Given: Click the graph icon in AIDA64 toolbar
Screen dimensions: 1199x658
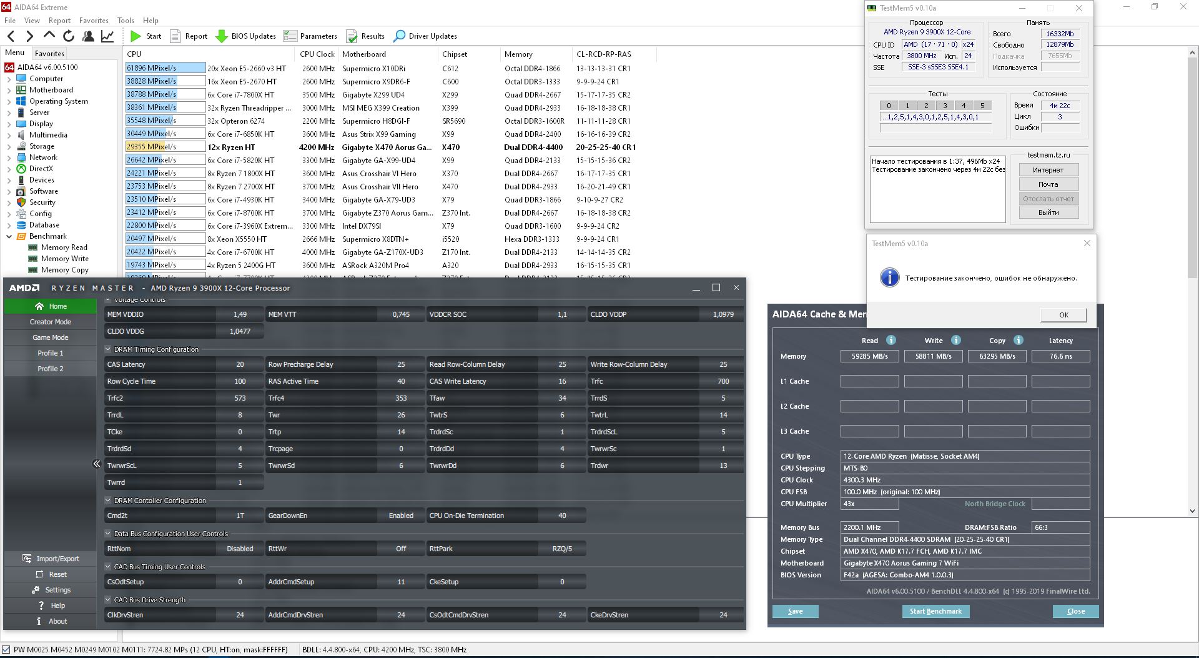Looking at the screenshot, I should point(107,36).
